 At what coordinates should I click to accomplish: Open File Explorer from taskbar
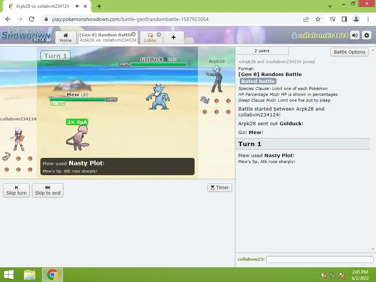[x=30, y=275]
